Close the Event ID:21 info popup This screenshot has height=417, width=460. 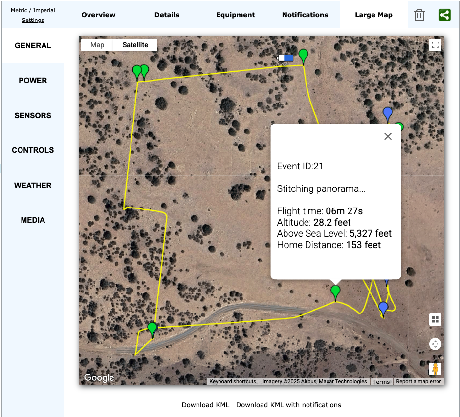(388, 137)
